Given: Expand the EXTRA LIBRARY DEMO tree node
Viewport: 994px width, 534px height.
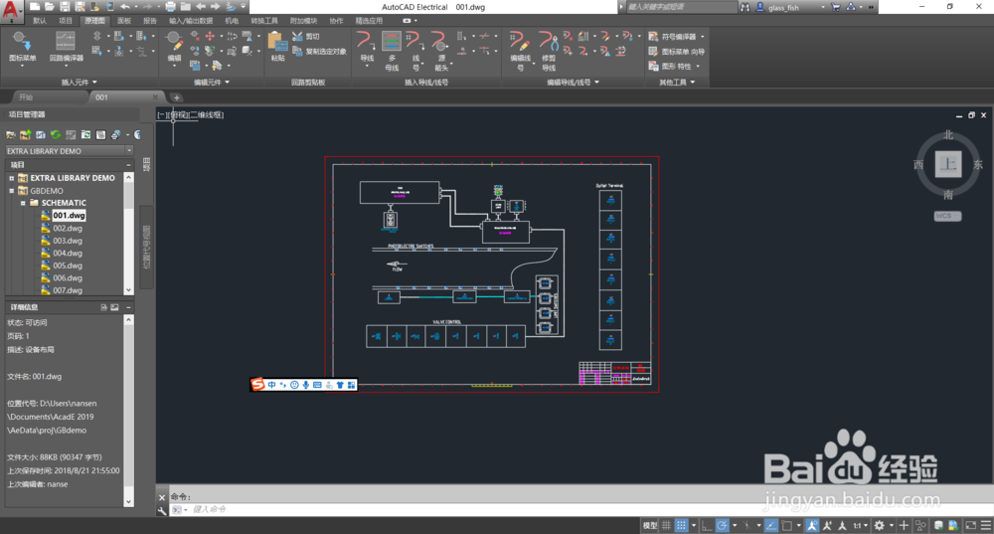Looking at the screenshot, I should click(11, 178).
